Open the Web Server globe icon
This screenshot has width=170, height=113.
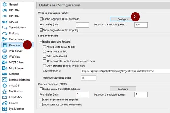click(5, 51)
